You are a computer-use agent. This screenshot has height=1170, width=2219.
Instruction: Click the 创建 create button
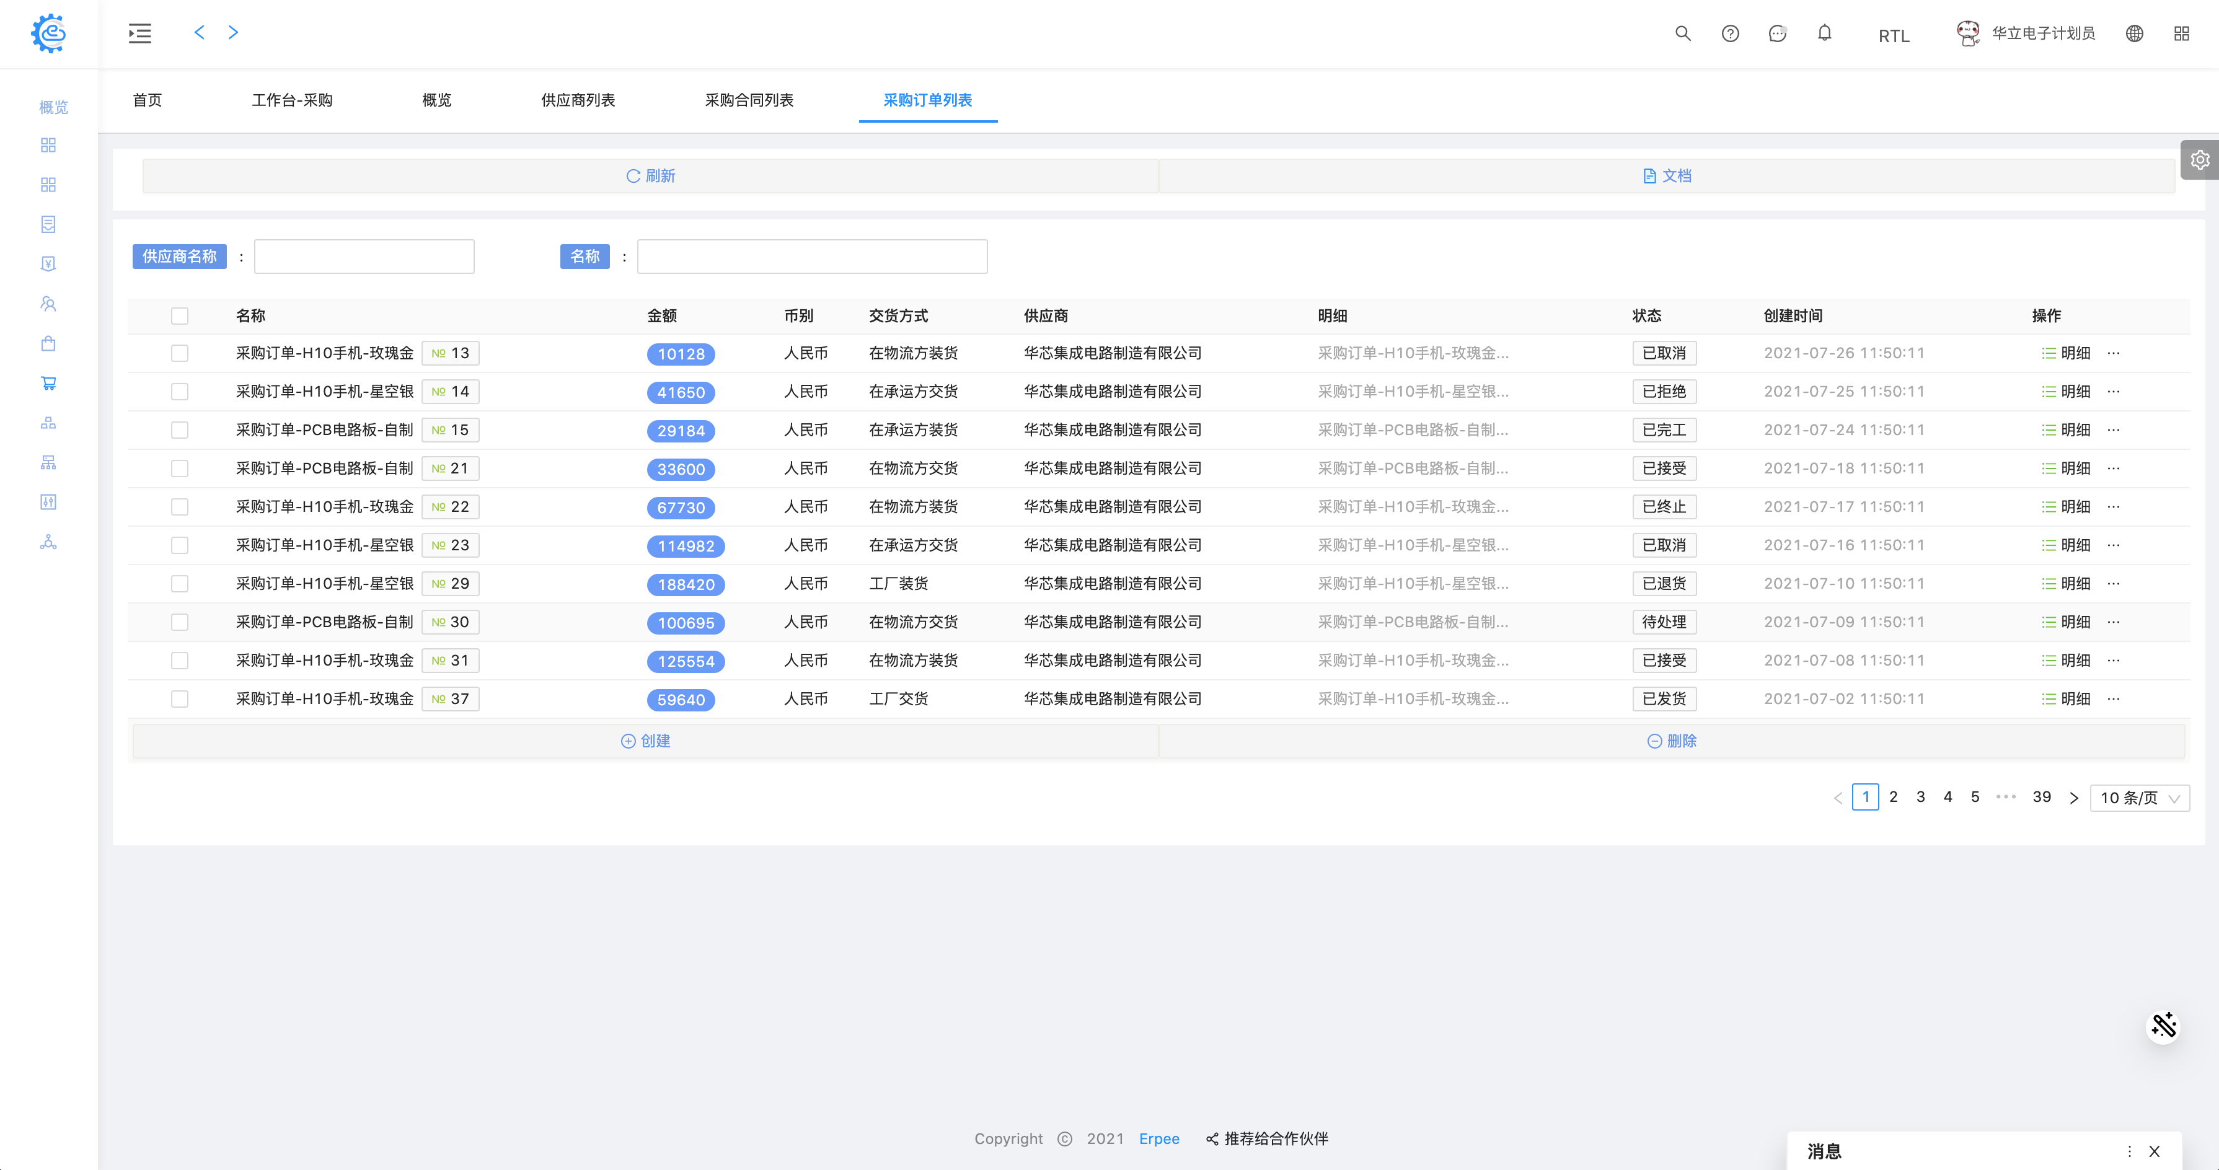645,741
